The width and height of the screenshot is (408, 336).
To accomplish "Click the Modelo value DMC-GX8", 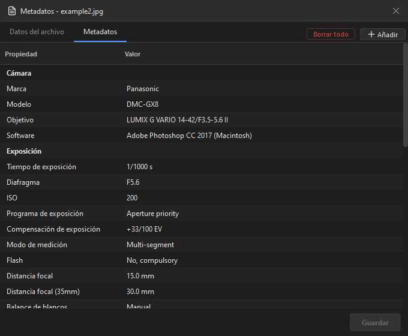I will pos(142,104).
